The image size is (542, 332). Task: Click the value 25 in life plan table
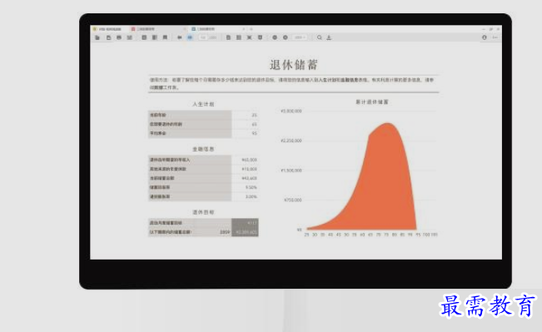point(254,115)
